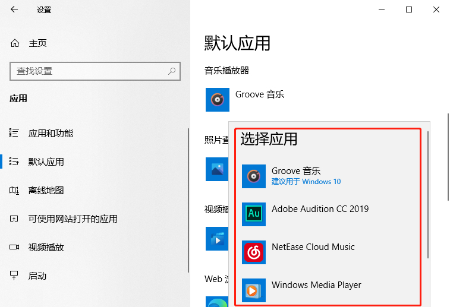Image resolution: width=450 pixels, height=307 pixels.
Task: Click the search magnifier icon in the settings box
Action: (x=172, y=71)
